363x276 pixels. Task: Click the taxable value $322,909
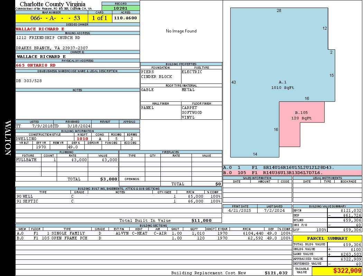[337, 271]
